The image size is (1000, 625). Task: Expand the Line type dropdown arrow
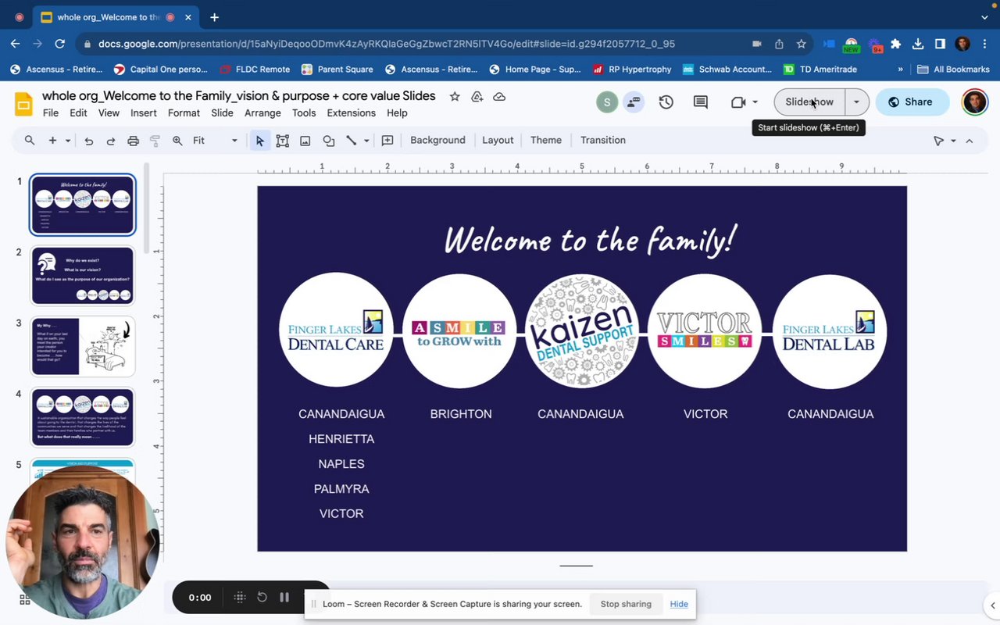tap(366, 141)
